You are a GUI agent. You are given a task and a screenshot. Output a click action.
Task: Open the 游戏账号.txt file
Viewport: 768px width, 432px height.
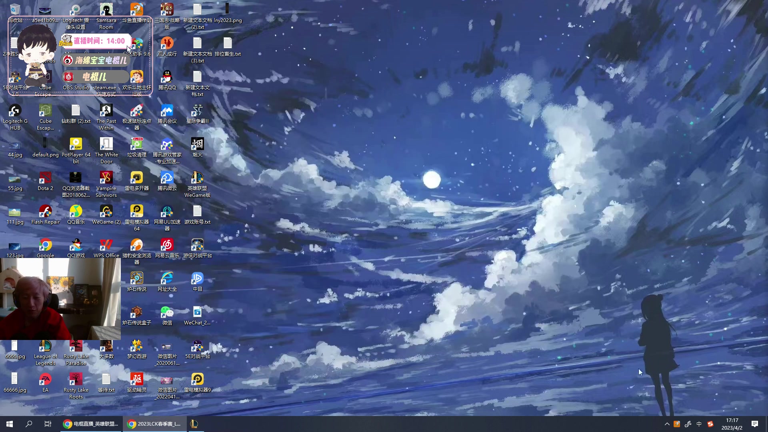tap(197, 214)
